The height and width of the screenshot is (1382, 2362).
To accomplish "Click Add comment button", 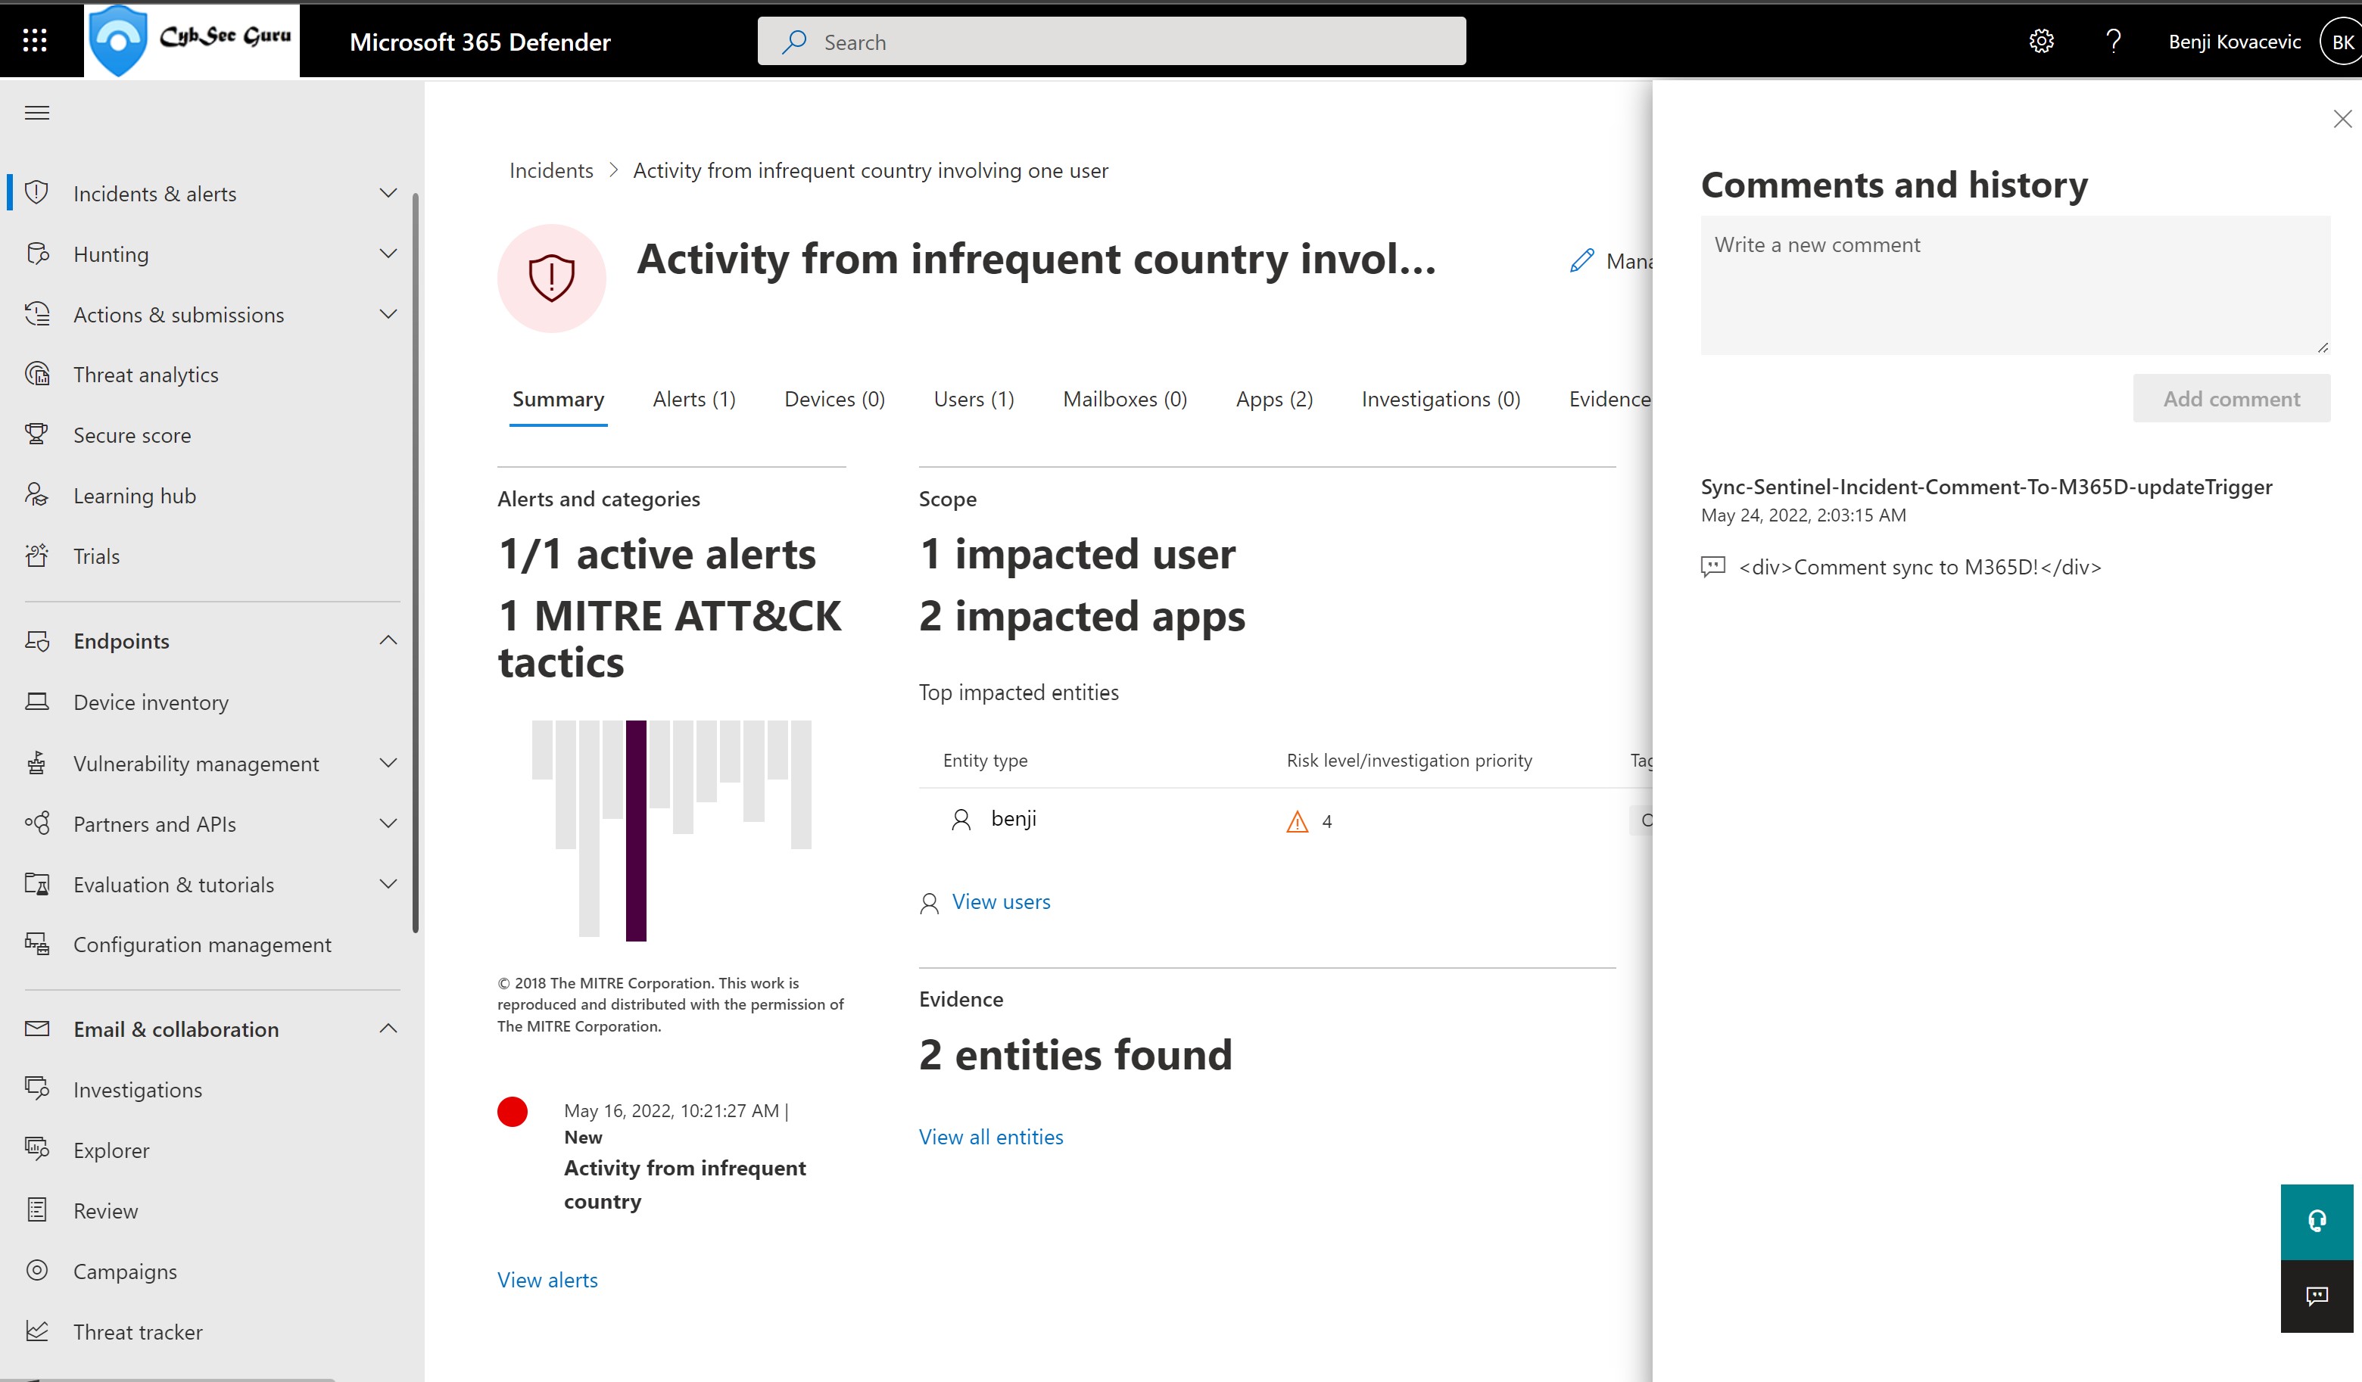I will tap(2232, 398).
